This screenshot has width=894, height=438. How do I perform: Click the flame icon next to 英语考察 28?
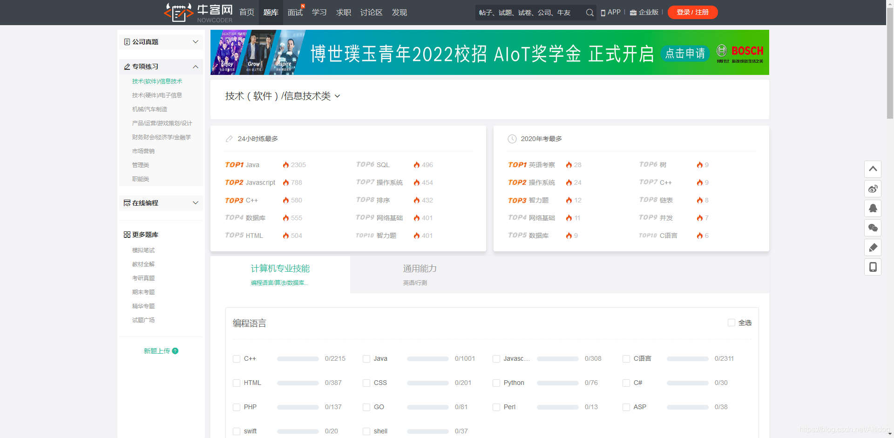coord(569,165)
